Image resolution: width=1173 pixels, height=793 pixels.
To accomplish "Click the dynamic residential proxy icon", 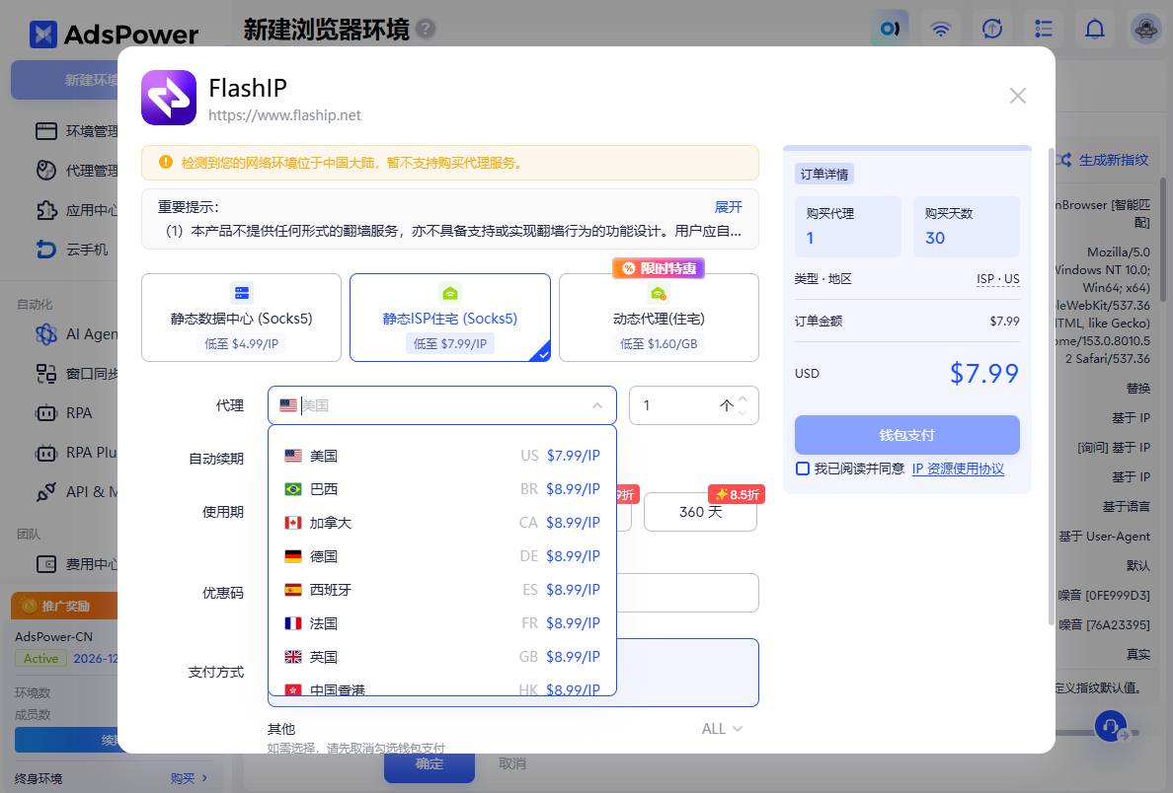I will click(x=659, y=292).
